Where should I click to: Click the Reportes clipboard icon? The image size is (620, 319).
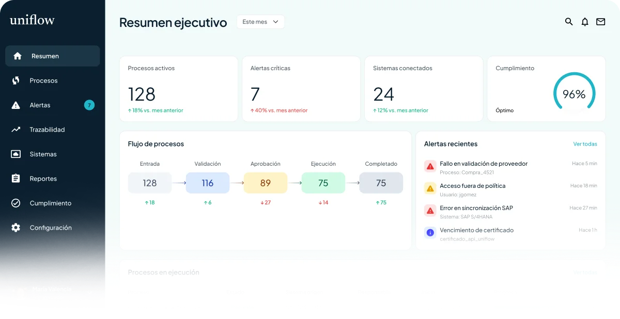16,179
